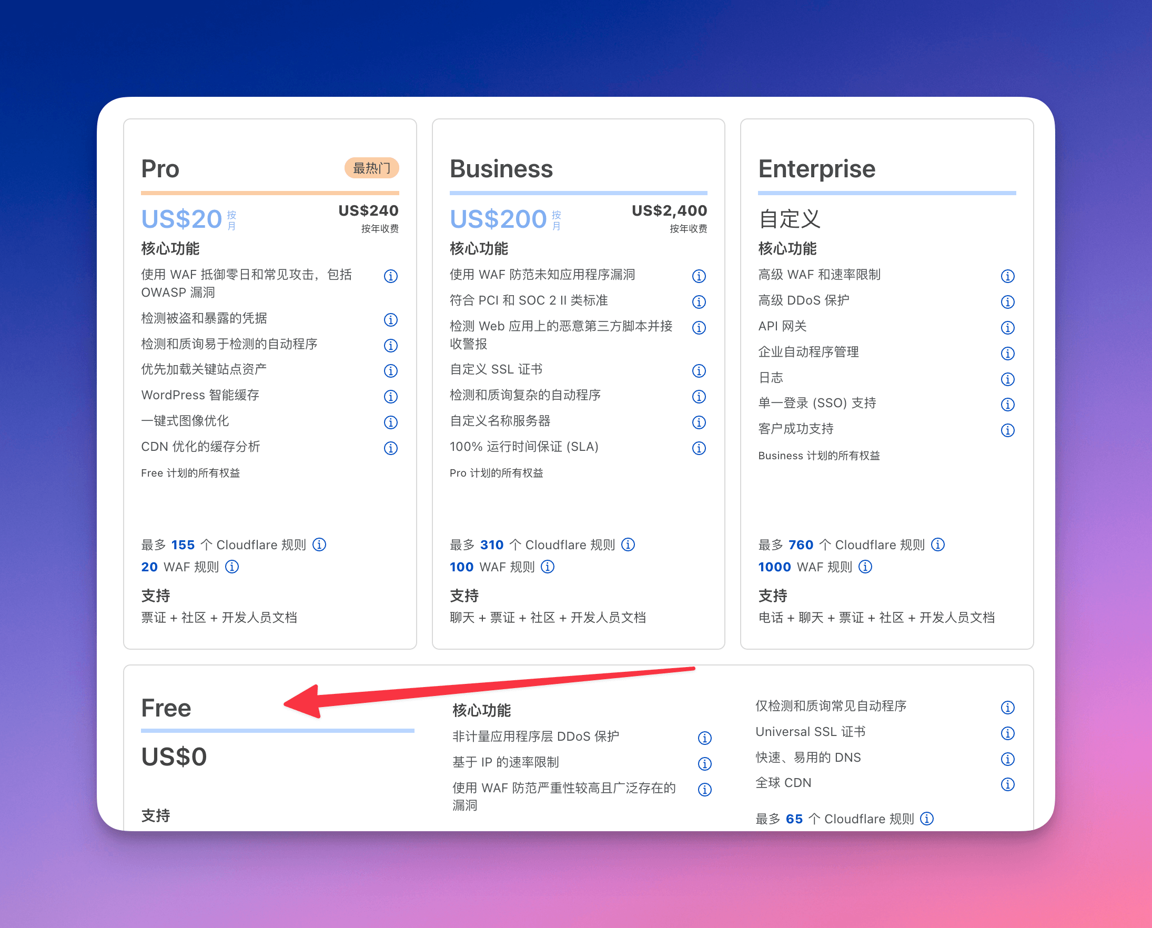Open info icon for 一键式图像优化
Screen dimensions: 1152x928
click(391, 422)
